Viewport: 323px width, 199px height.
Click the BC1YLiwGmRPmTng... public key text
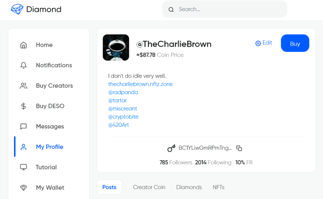(x=205, y=148)
